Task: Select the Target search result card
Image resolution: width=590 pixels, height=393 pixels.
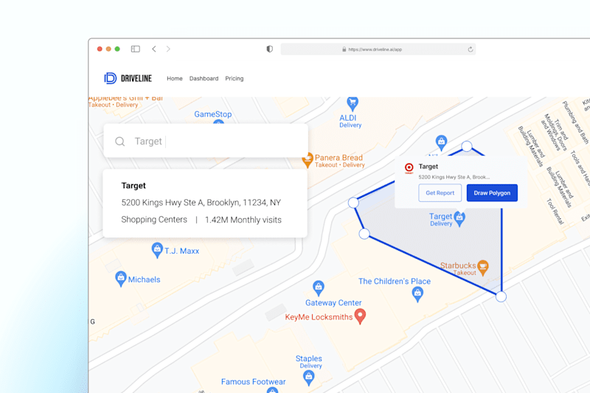Action: point(205,203)
